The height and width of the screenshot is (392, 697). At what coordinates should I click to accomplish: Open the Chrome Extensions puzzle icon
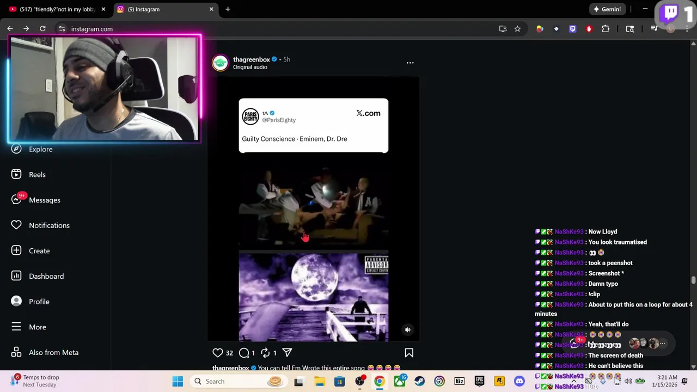point(605,29)
